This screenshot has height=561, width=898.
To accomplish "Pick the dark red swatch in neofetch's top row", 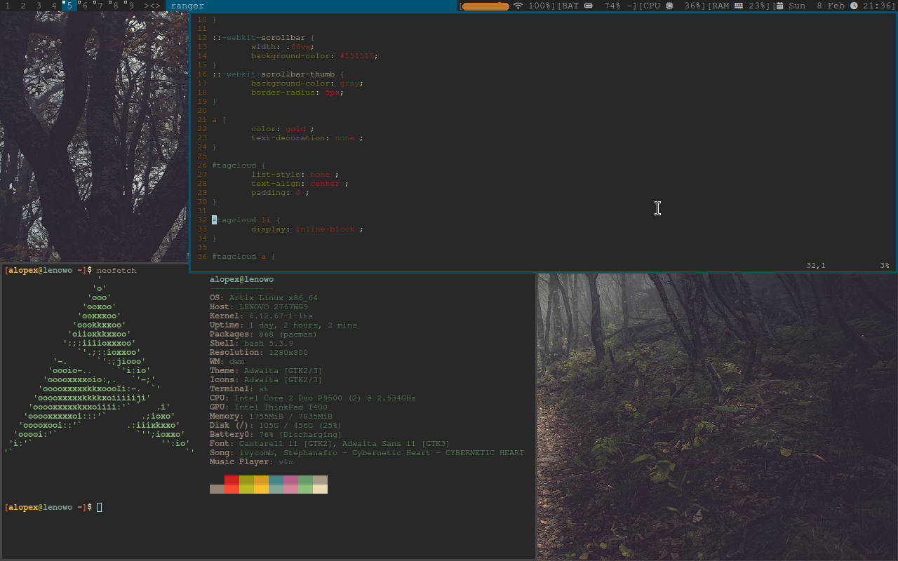I will point(232,480).
